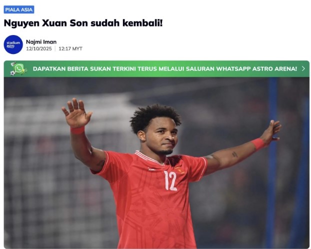Click the word WHATSAPP in the banner

[x=233, y=69]
